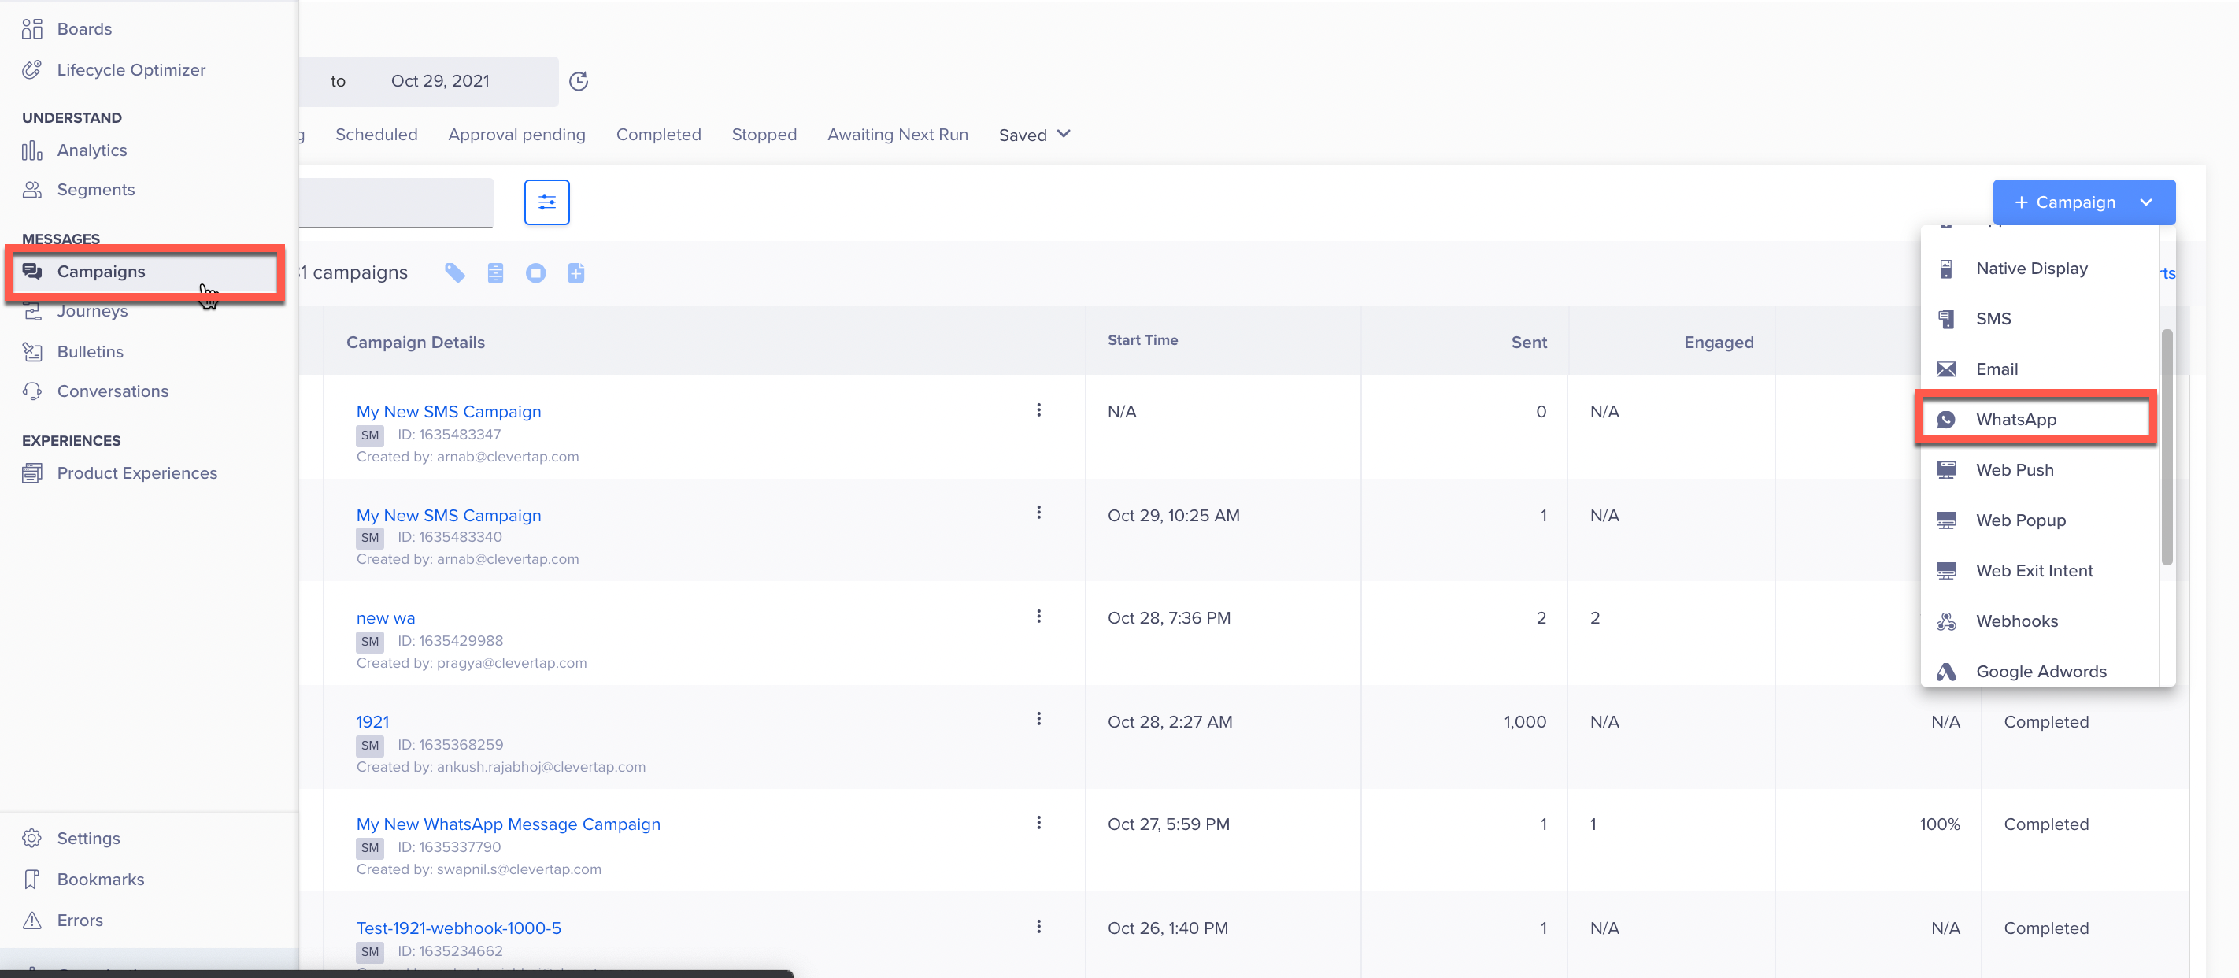Open options menu for new wa campaign
The width and height of the screenshot is (2239, 978).
click(1038, 617)
